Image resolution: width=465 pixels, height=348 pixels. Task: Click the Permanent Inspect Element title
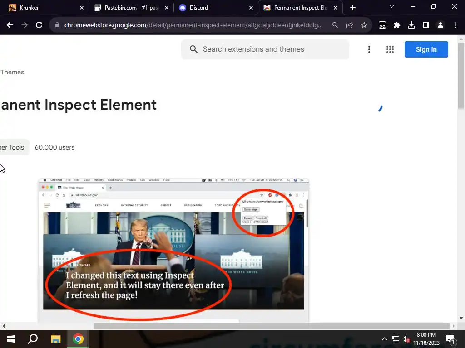[x=78, y=105]
